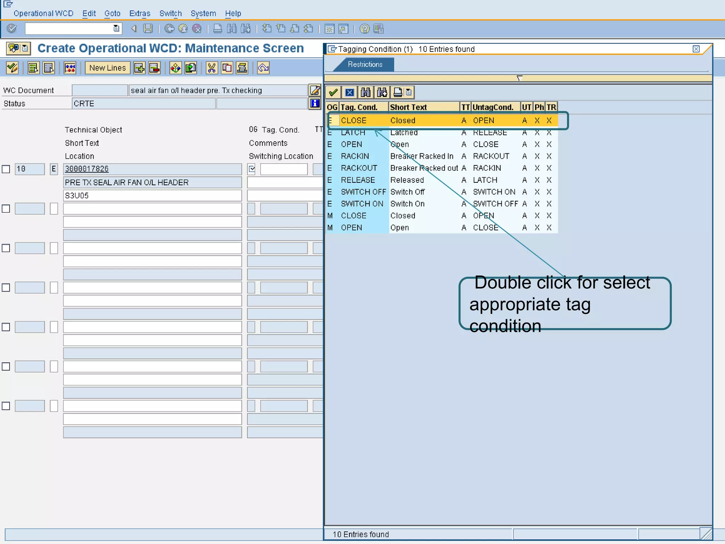Click the yellow Exit arrow icon
The image size is (725, 544).
[x=183, y=29]
